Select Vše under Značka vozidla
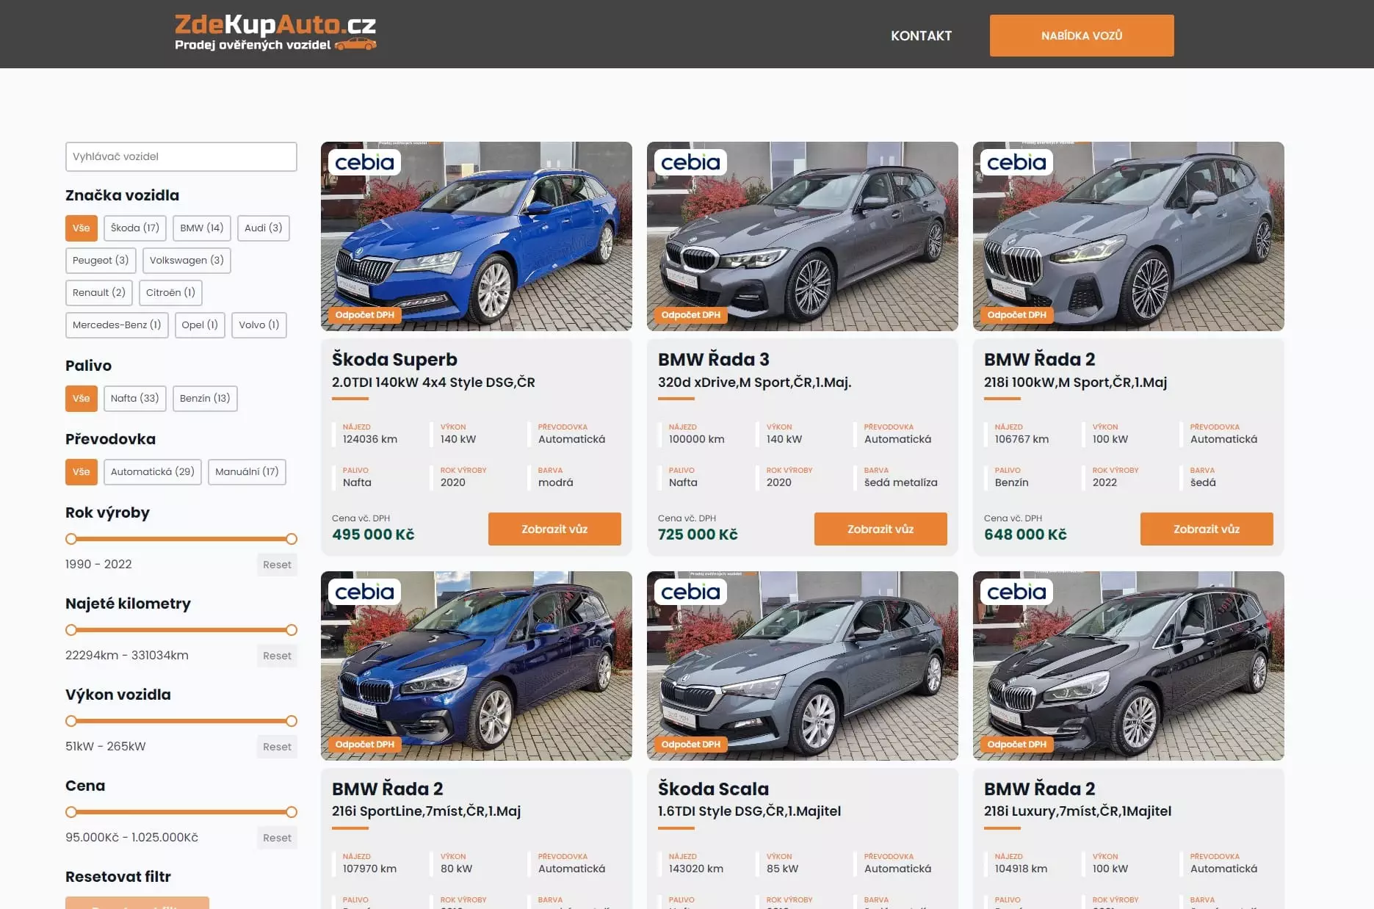Viewport: 1374px width, 909px height. click(x=81, y=228)
